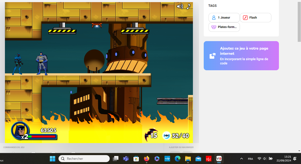This screenshot has width=301, height=164.
Task: Open Microsoft Teams from the taskbar
Action: 126,159
